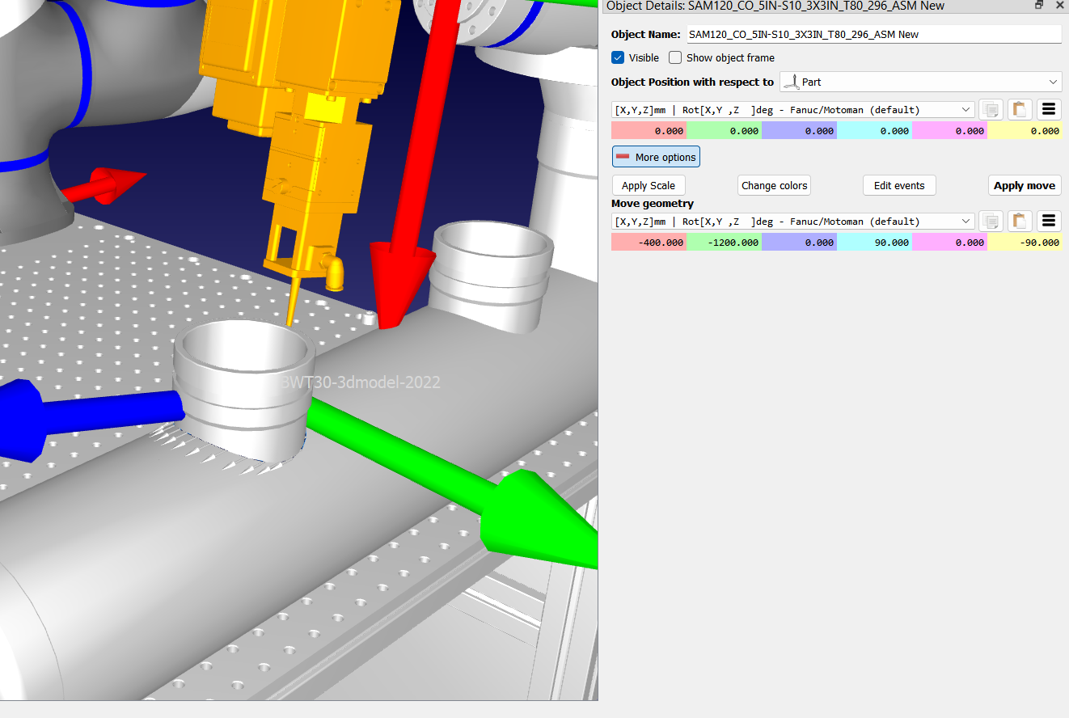Open object position orientation format dropdown

pyautogui.click(x=792, y=109)
